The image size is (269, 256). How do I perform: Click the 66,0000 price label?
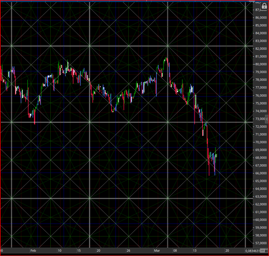(261, 173)
